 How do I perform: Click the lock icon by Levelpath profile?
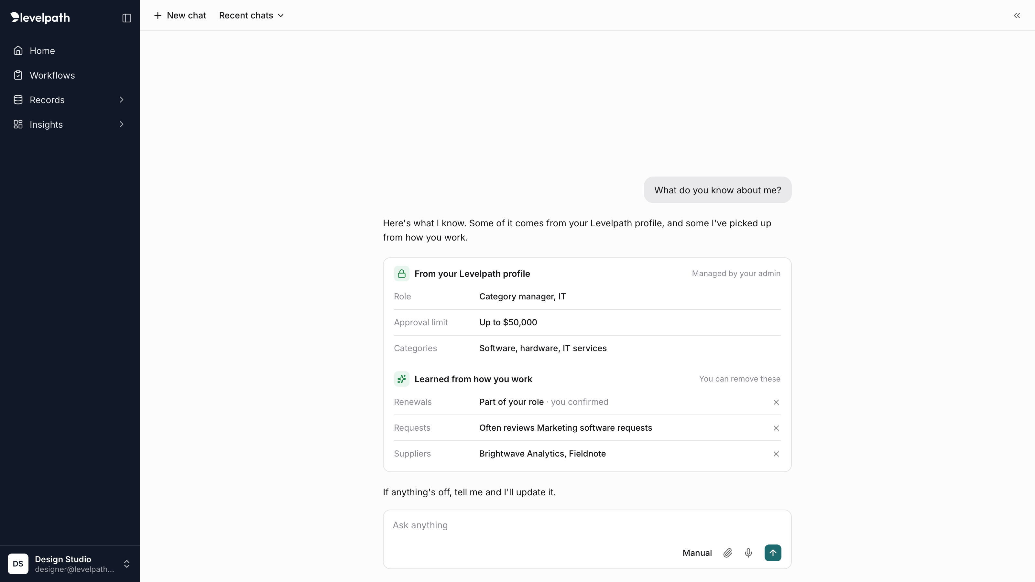401,274
